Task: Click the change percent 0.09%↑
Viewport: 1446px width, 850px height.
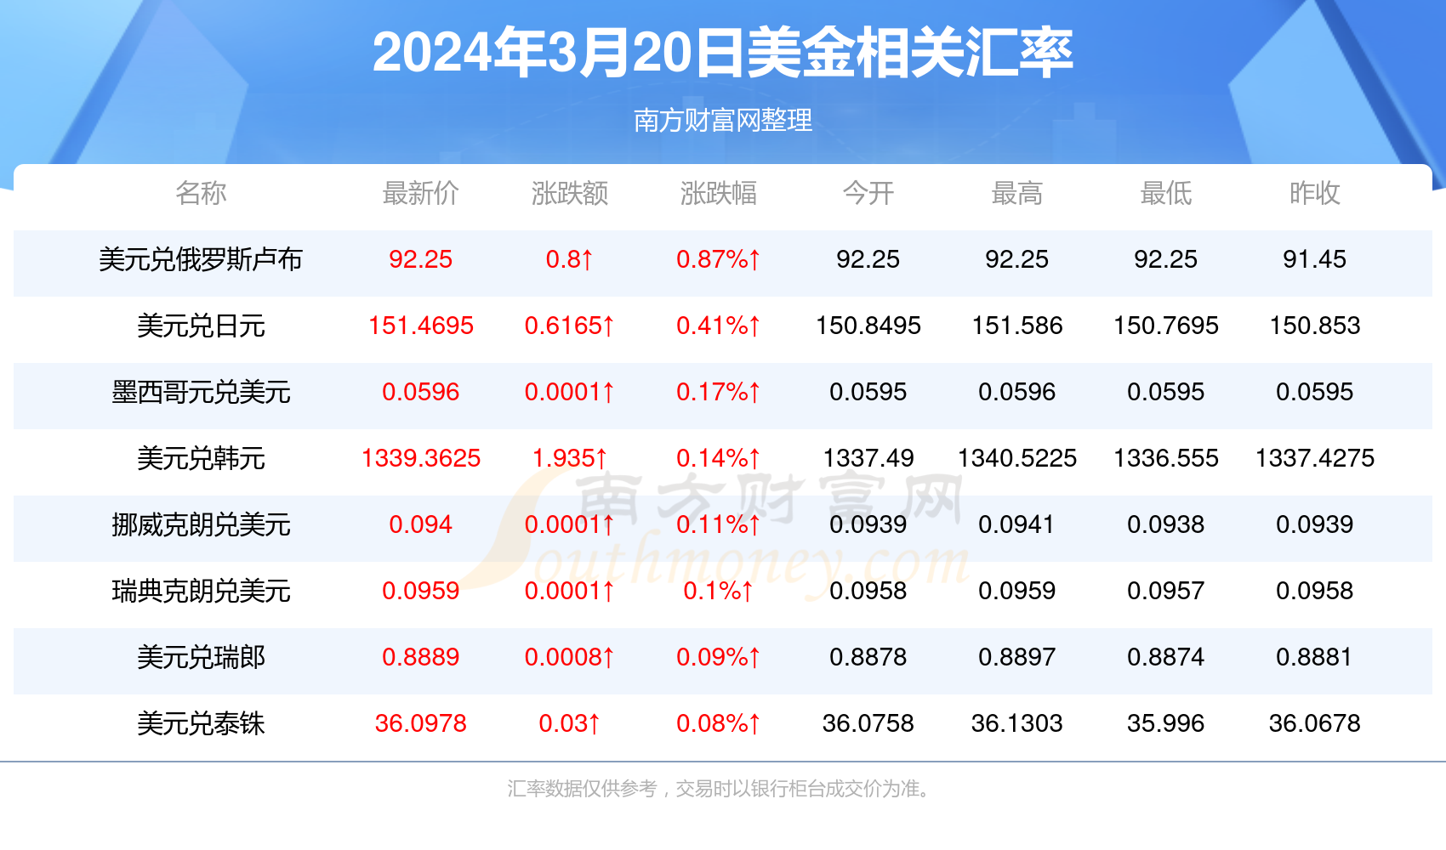Action: (x=718, y=657)
